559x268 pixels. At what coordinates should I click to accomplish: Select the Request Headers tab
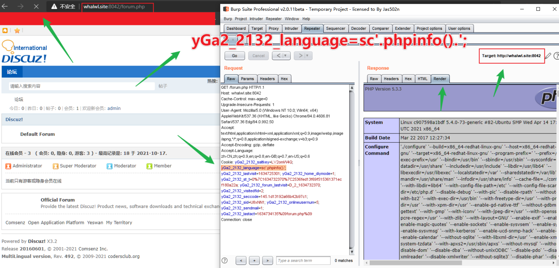pos(267,79)
